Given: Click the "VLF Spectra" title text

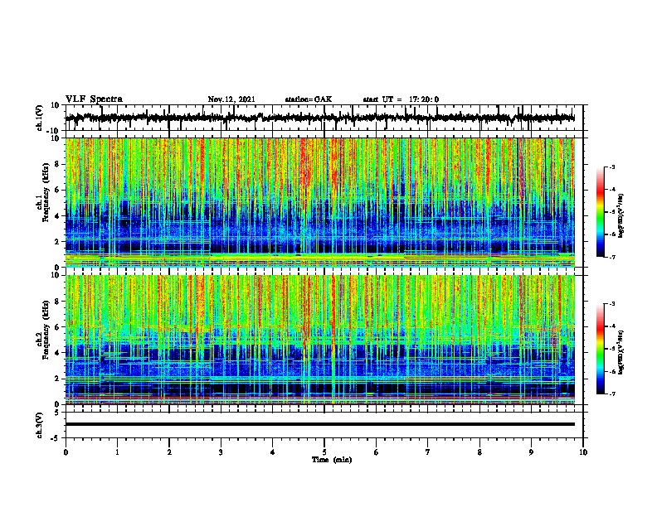Looking at the screenshot, I should (x=94, y=99).
